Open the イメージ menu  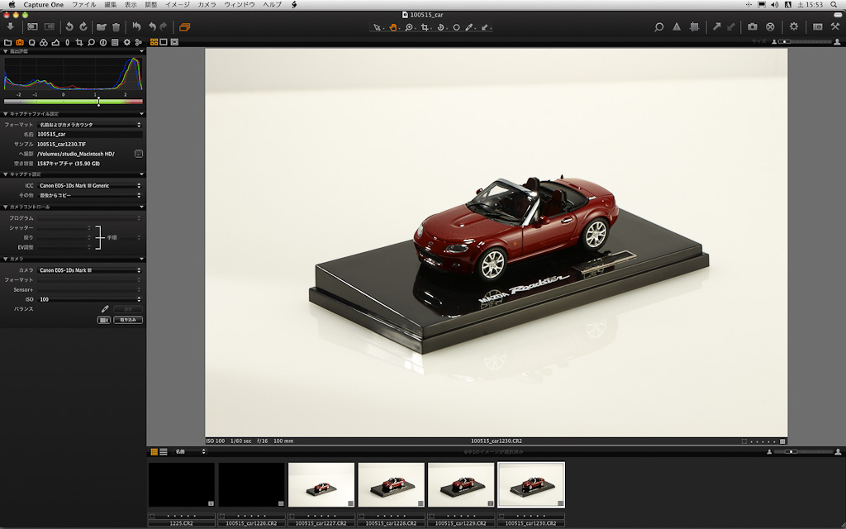tap(177, 5)
